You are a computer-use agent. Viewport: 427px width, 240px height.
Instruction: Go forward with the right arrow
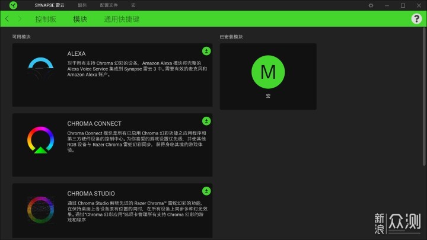coord(20,19)
